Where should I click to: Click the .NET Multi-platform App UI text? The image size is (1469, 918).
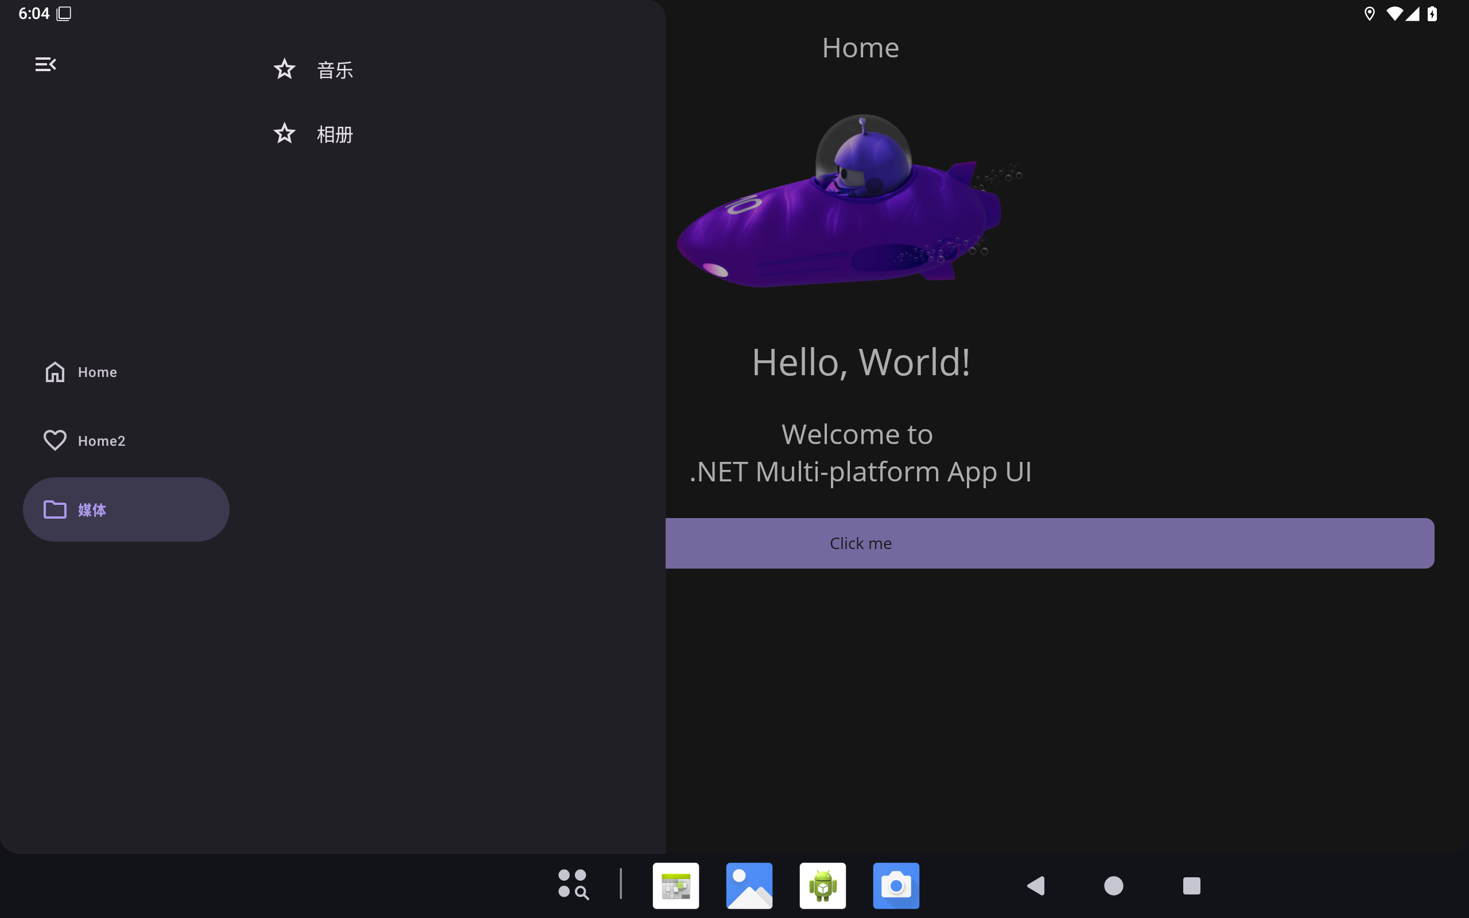861,472
